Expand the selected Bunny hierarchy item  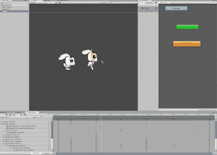click(1, 12)
